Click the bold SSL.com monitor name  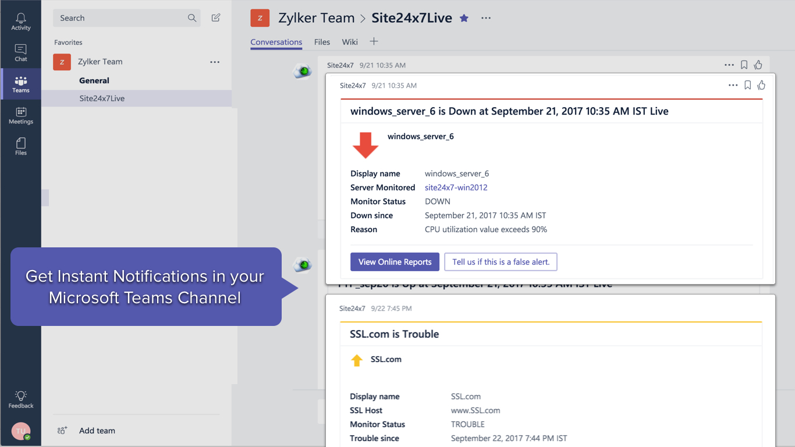386,359
